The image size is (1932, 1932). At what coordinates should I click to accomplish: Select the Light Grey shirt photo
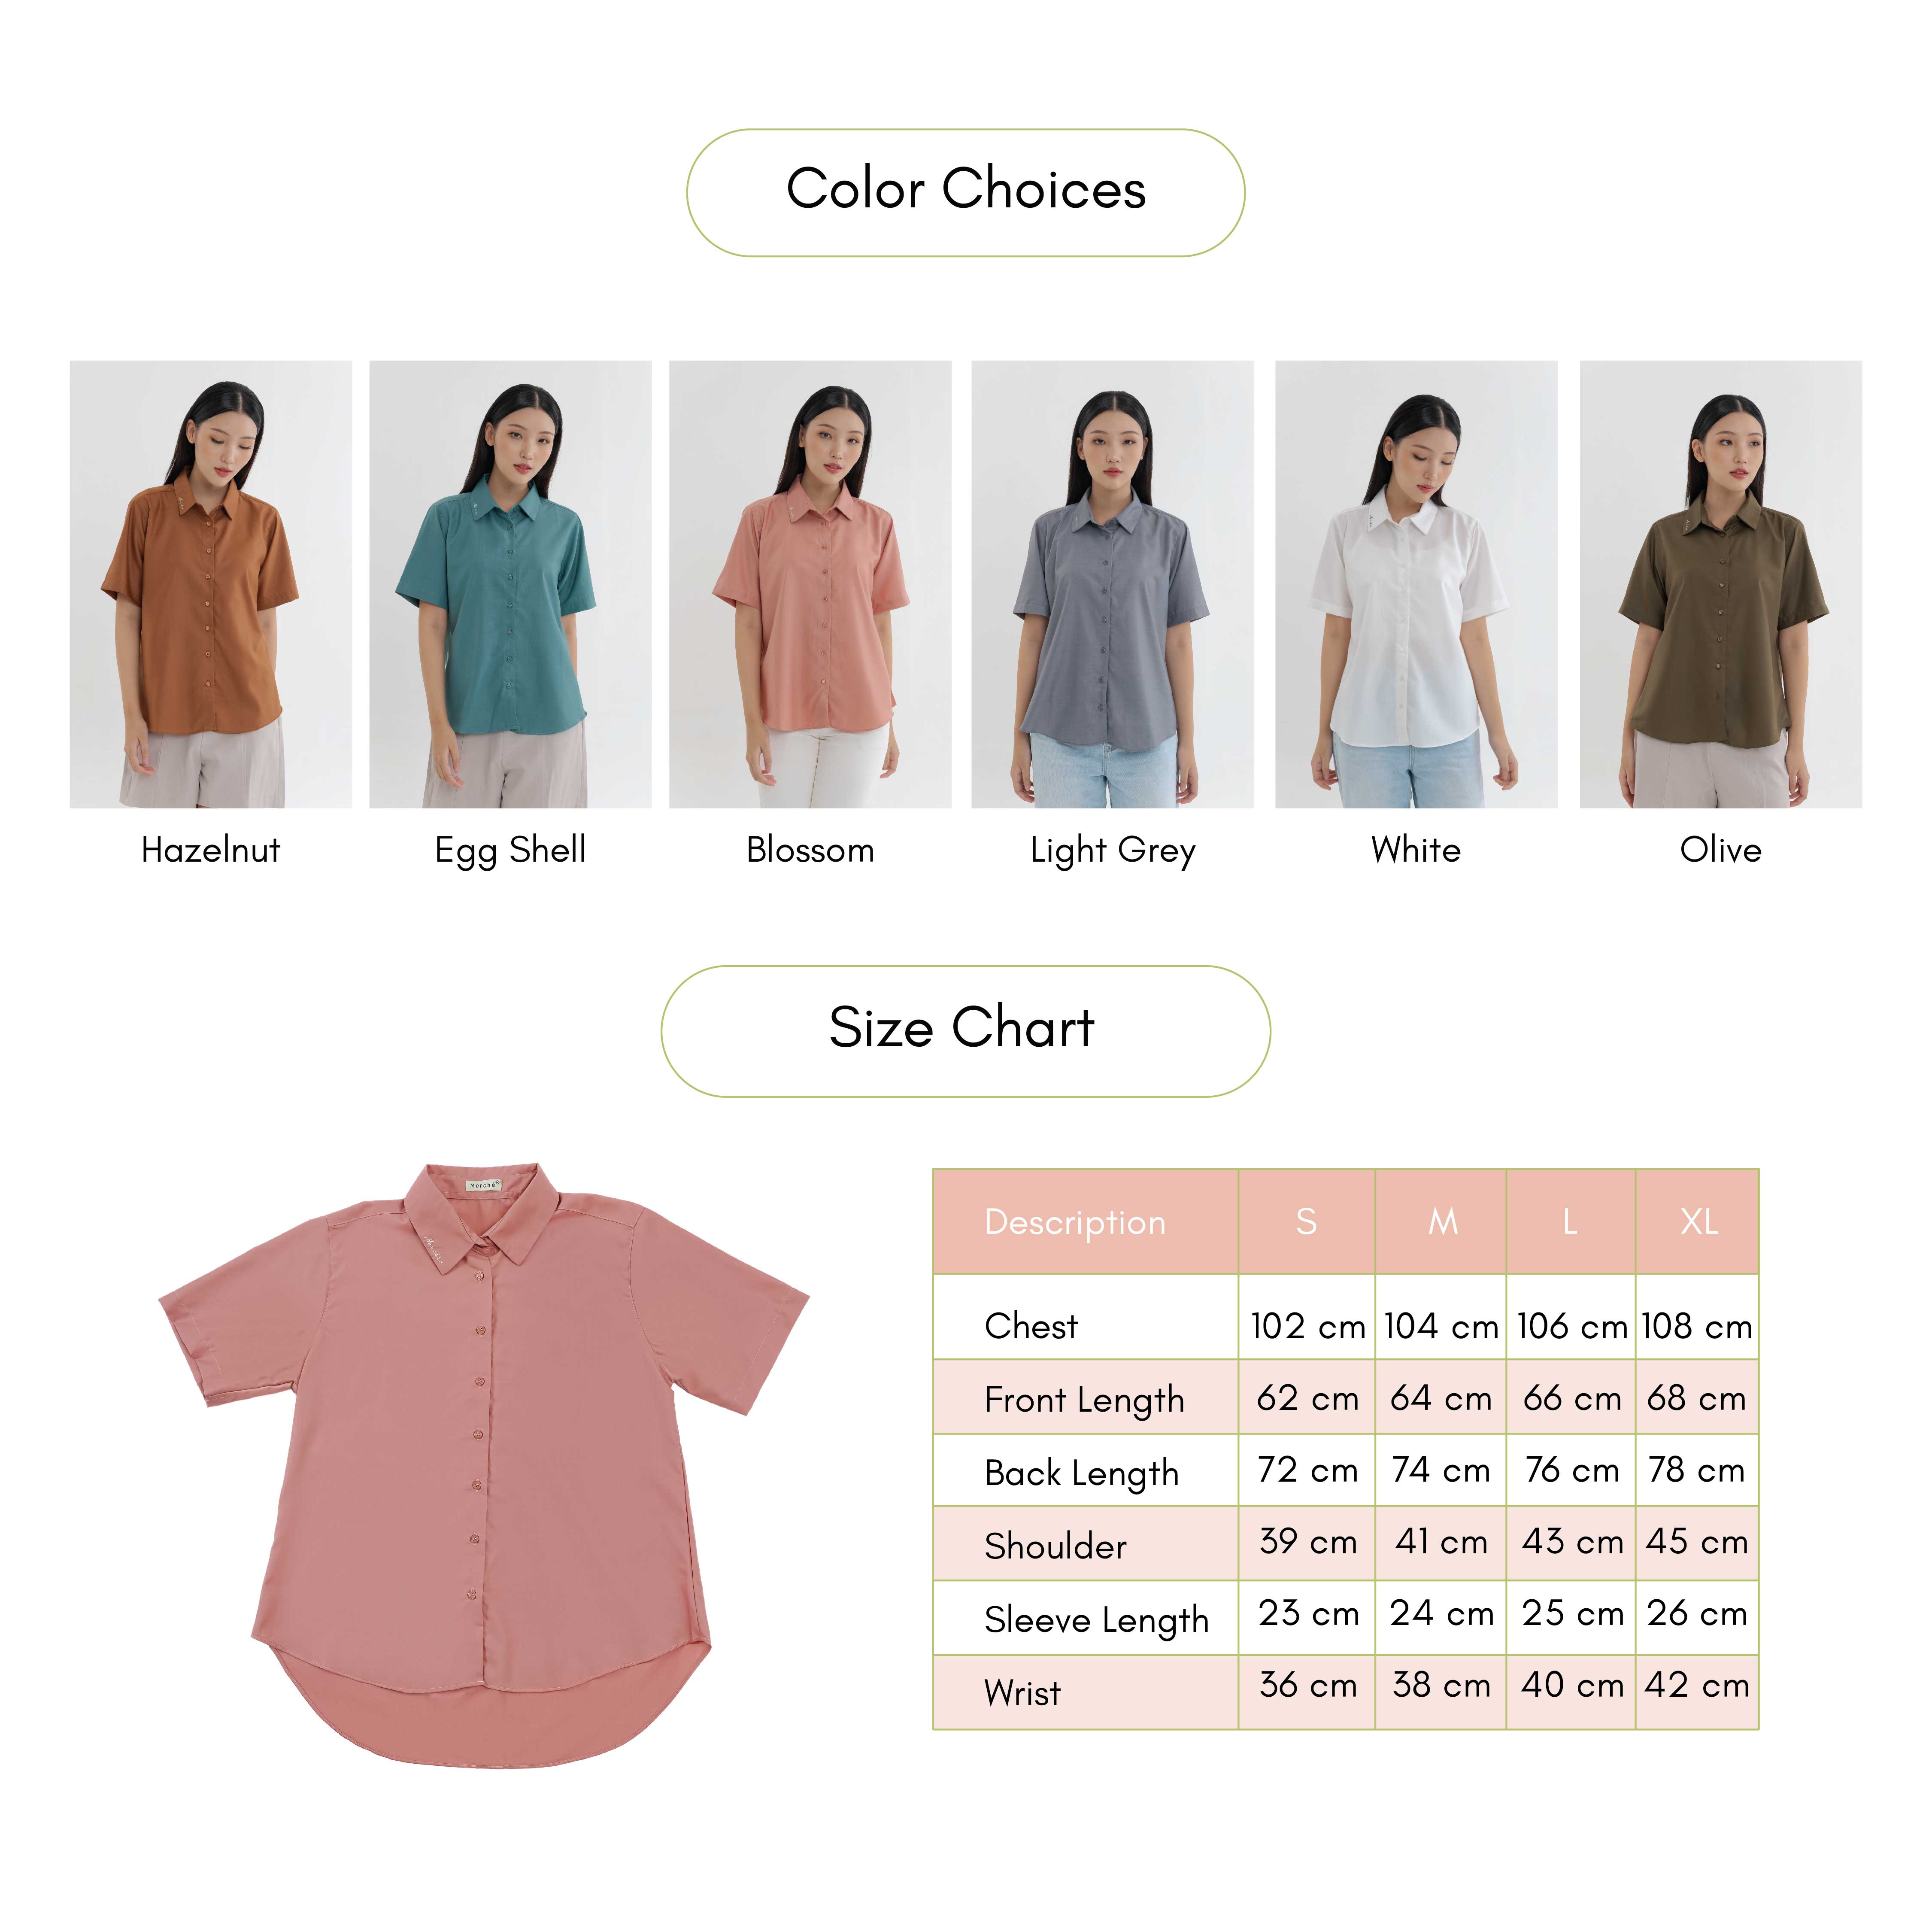[x=1112, y=584]
